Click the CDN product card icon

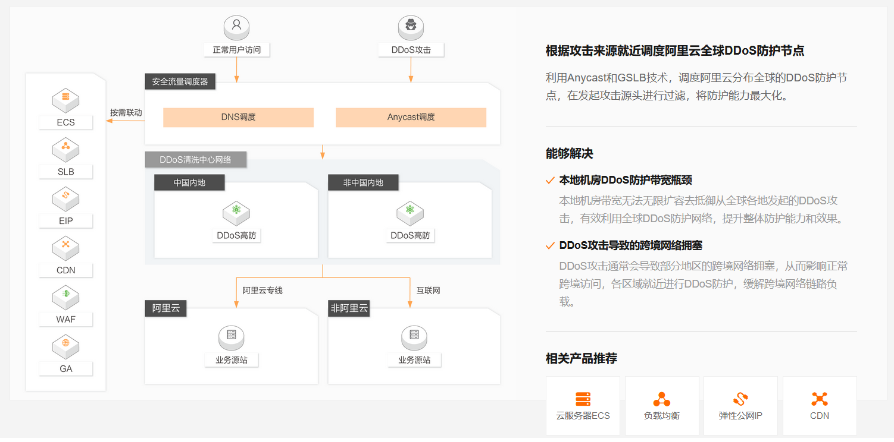[x=820, y=399]
